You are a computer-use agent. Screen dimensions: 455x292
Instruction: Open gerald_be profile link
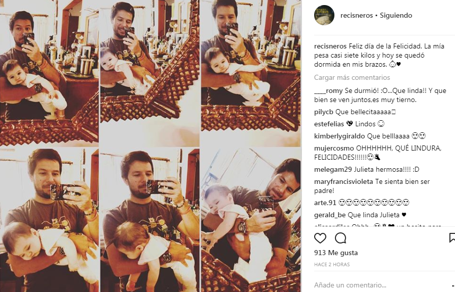[330, 215]
